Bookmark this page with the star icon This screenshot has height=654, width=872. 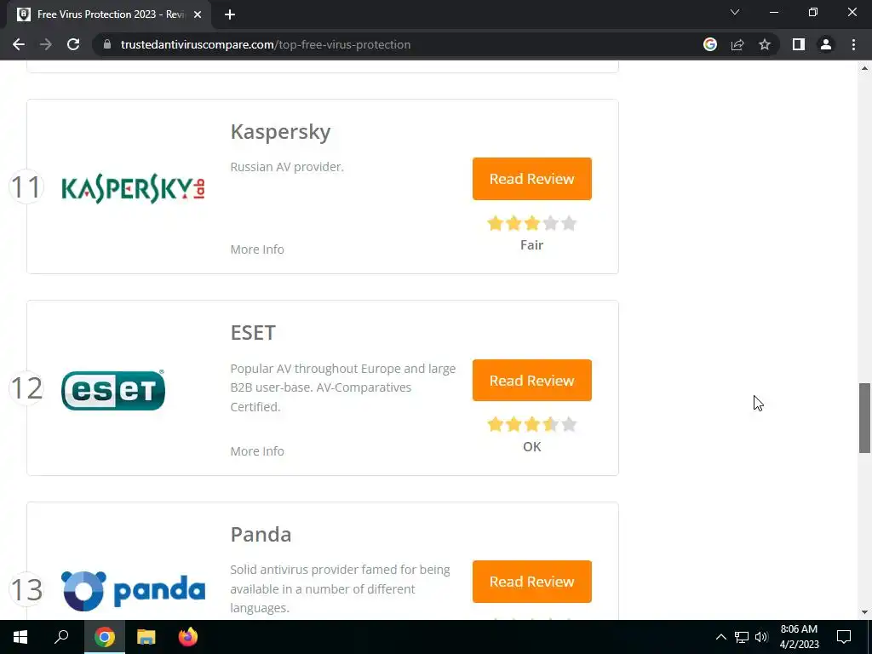(765, 44)
